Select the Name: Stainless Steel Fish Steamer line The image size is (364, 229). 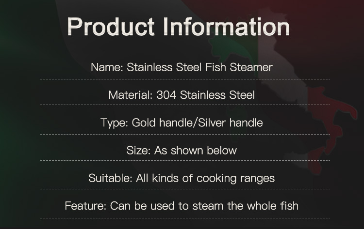click(x=182, y=67)
